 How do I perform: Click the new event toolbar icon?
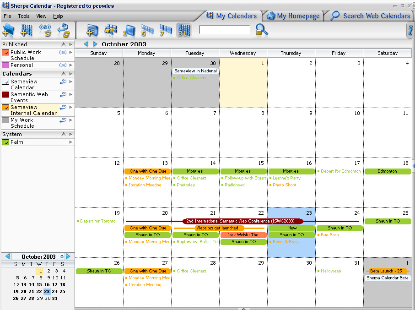pyautogui.click(x=92, y=30)
